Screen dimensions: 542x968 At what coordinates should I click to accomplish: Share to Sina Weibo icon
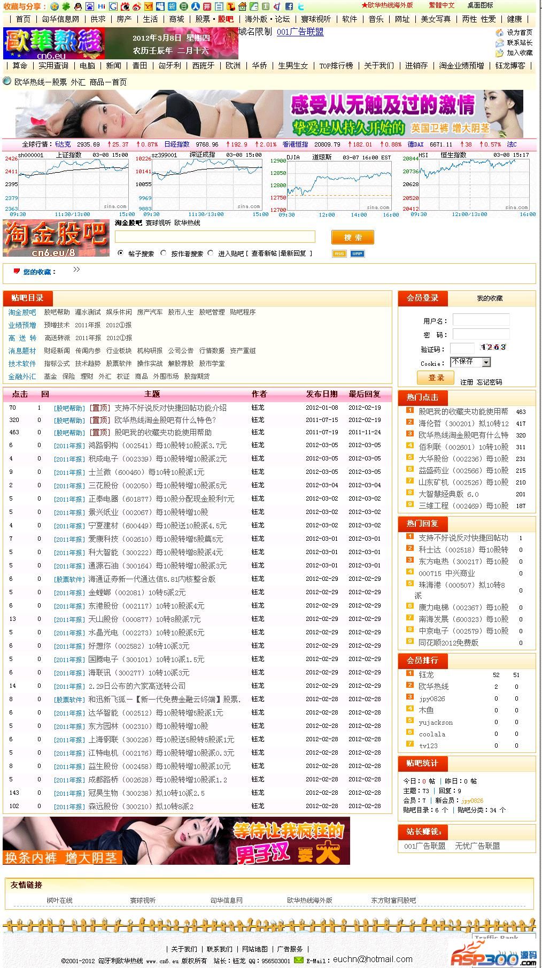pyautogui.click(x=137, y=6)
